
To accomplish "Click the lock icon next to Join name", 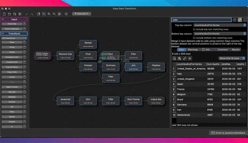I will pyautogui.click(x=240, y=20).
